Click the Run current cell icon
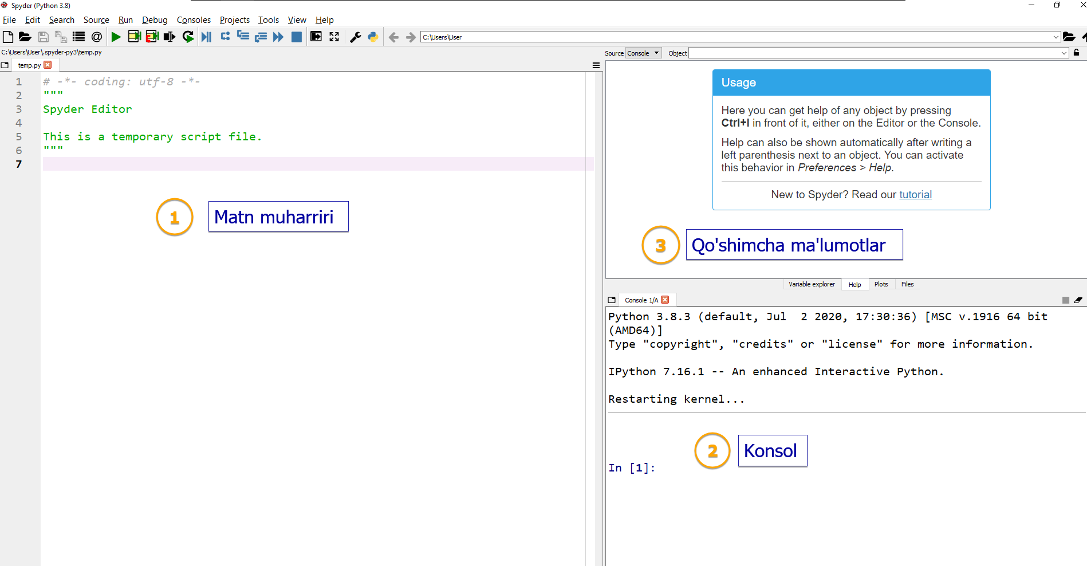This screenshot has height=566, width=1087. (134, 37)
